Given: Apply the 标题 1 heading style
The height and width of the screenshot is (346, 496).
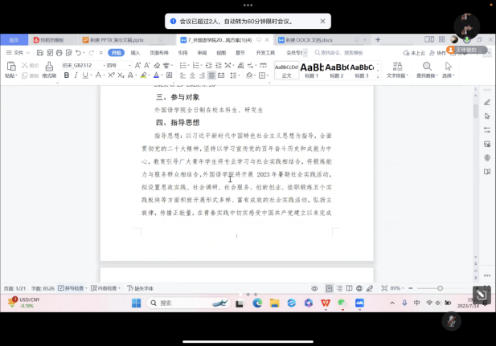Looking at the screenshot, I should pyautogui.click(x=312, y=69).
